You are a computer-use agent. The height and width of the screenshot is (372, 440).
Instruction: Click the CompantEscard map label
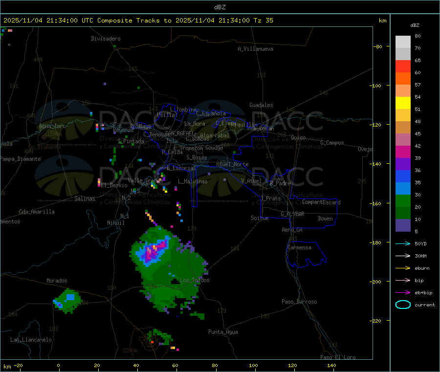click(x=321, y=202)
